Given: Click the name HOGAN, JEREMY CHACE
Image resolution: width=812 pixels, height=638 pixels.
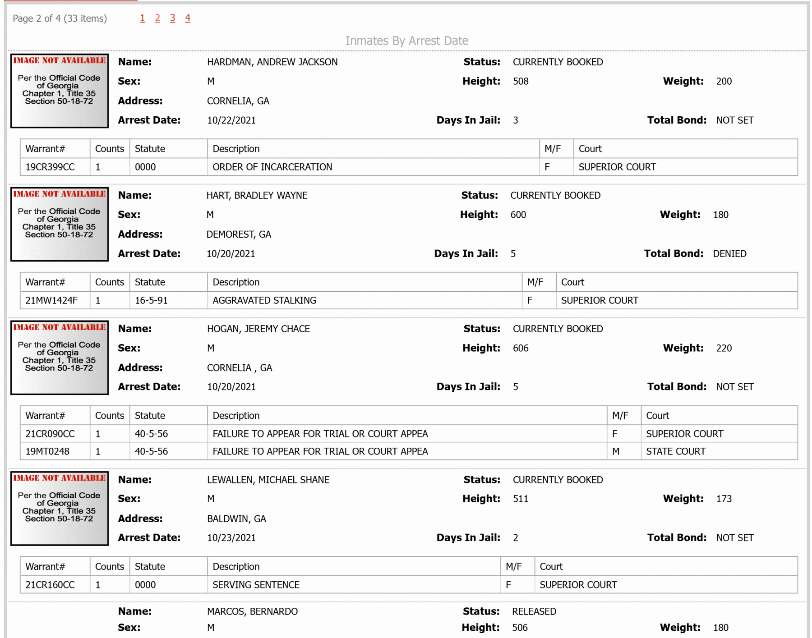Looking at the screenshot, I should [258, 329].
